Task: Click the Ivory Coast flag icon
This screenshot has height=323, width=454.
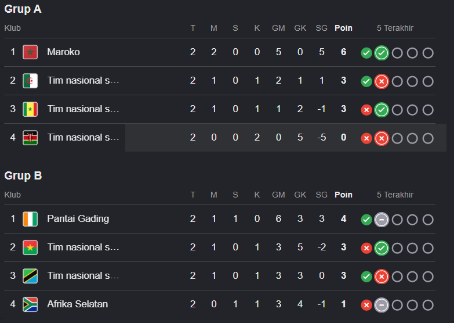Action: [x=30, y=219]
